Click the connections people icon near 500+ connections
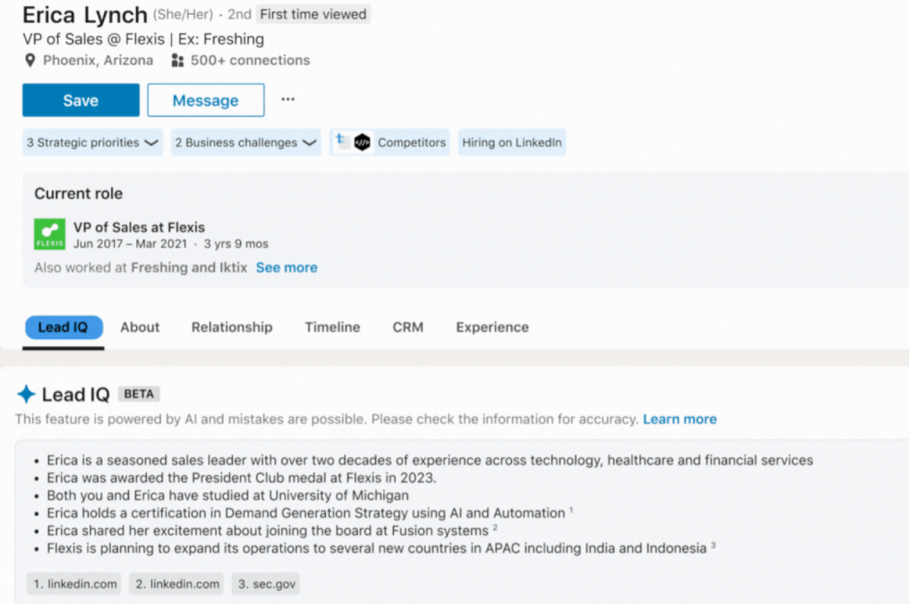 click(x=177, y=60)
